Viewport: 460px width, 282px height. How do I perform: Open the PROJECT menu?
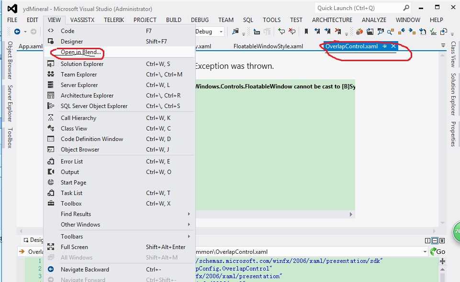tap(145, 20)
